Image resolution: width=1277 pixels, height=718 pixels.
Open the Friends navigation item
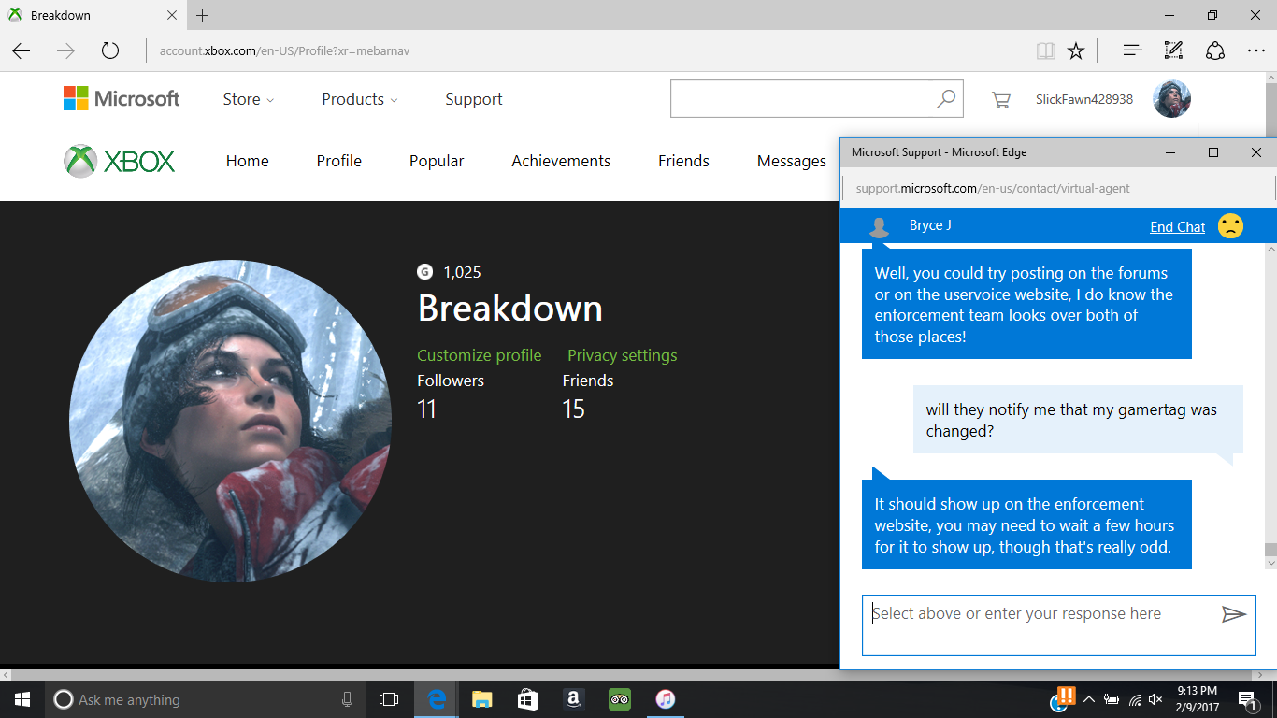[x=683, y=161]
